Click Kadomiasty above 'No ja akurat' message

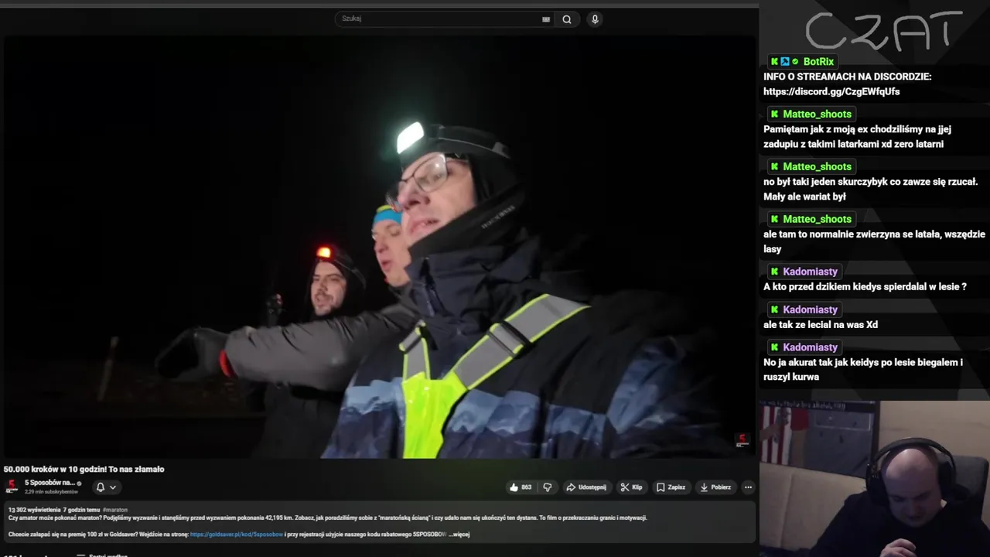tap(810, 347)
